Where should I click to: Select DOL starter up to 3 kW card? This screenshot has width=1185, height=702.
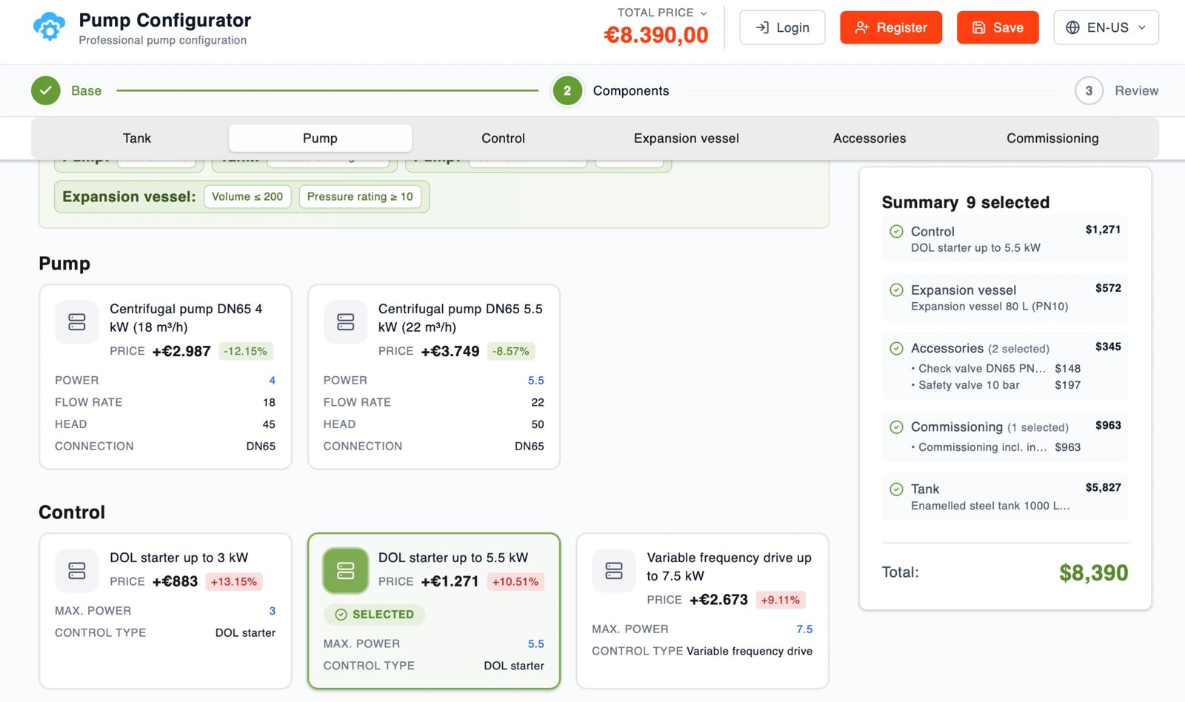tap(165, 611)
